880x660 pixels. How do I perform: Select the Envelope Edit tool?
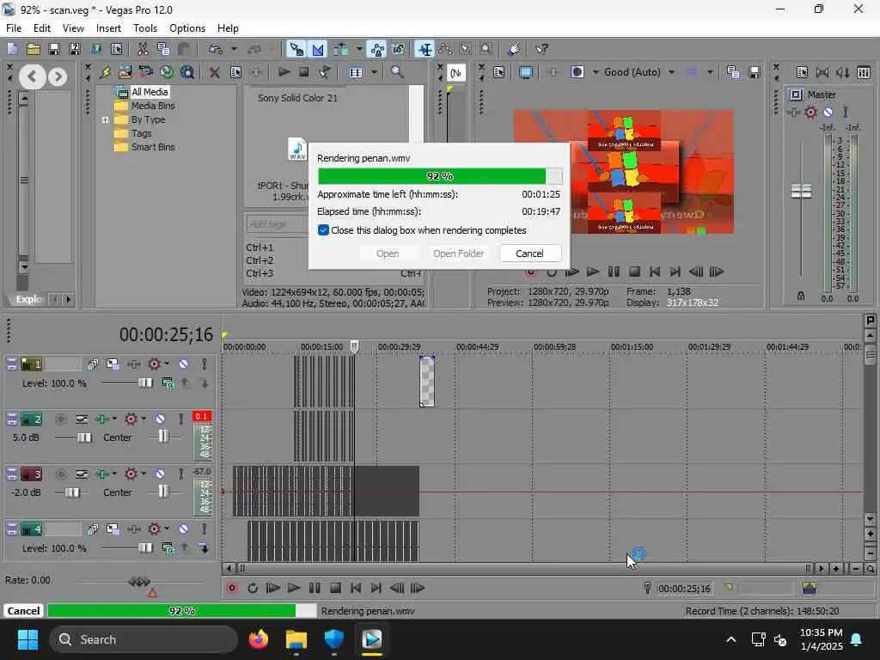pyautogui.click(x=446, y=49)
